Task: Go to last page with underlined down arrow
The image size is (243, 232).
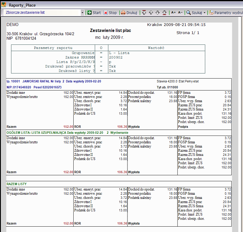Action: [164, 13]
